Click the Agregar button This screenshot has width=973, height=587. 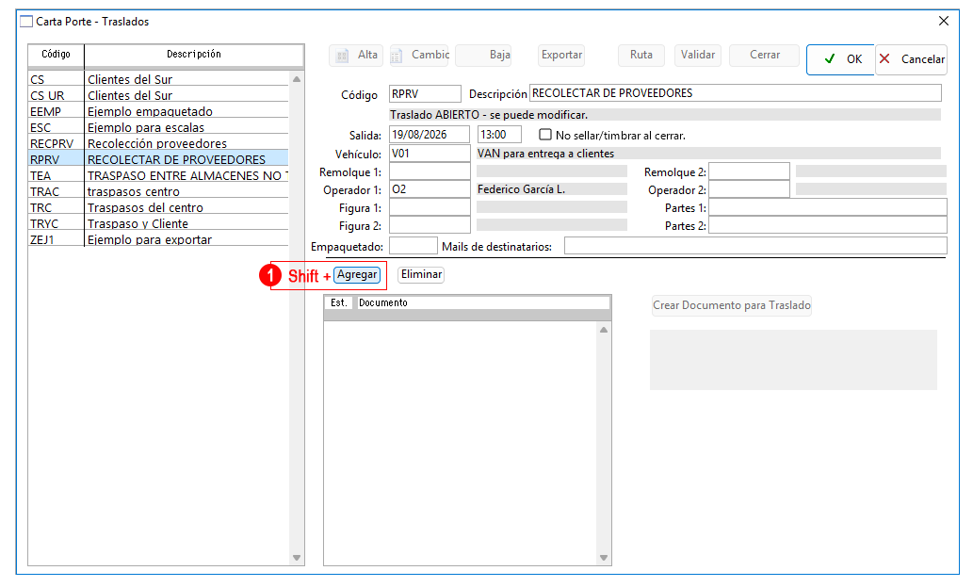pyautogui.click(x=357, y=275)
